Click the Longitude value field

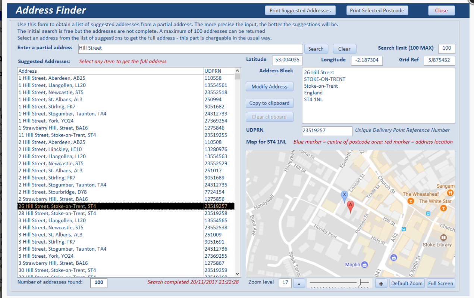367,60
